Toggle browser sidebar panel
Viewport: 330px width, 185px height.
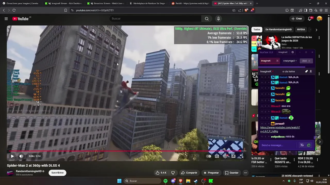point(306,10)
